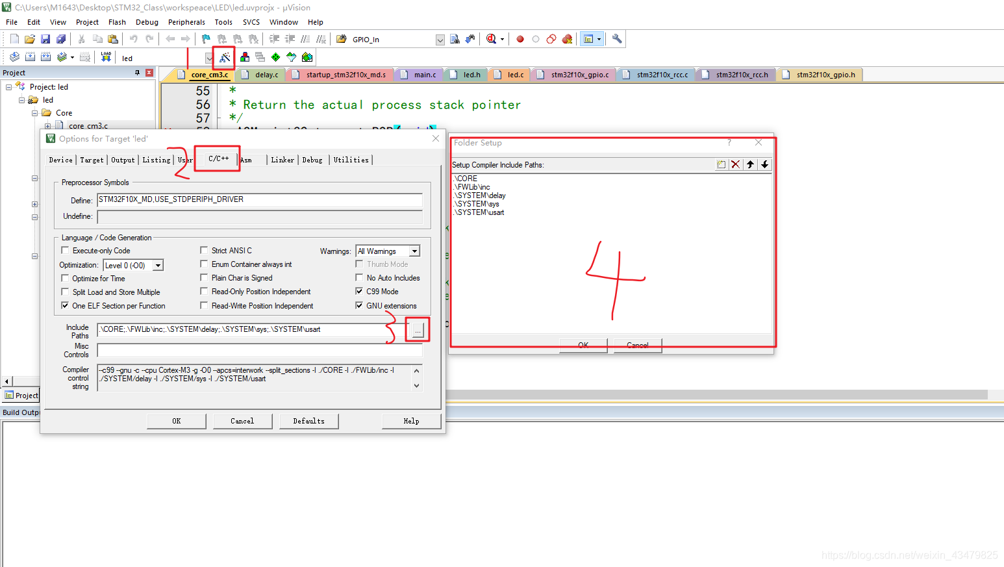This screenshot has height=567, width=1004.
Task: Click the Rebuild all target files icon
Action: (45, 57)
